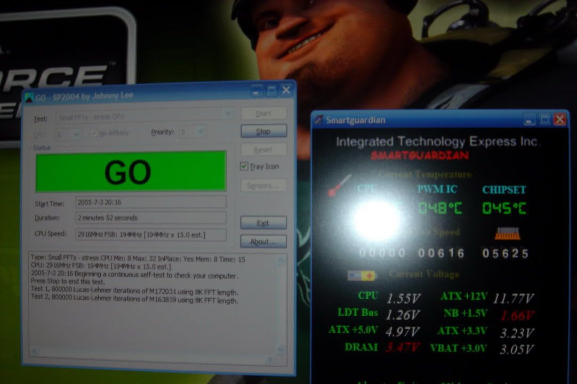Click the Duration field
This screenshot has width=577, height=384.
[x=150, y=218]
